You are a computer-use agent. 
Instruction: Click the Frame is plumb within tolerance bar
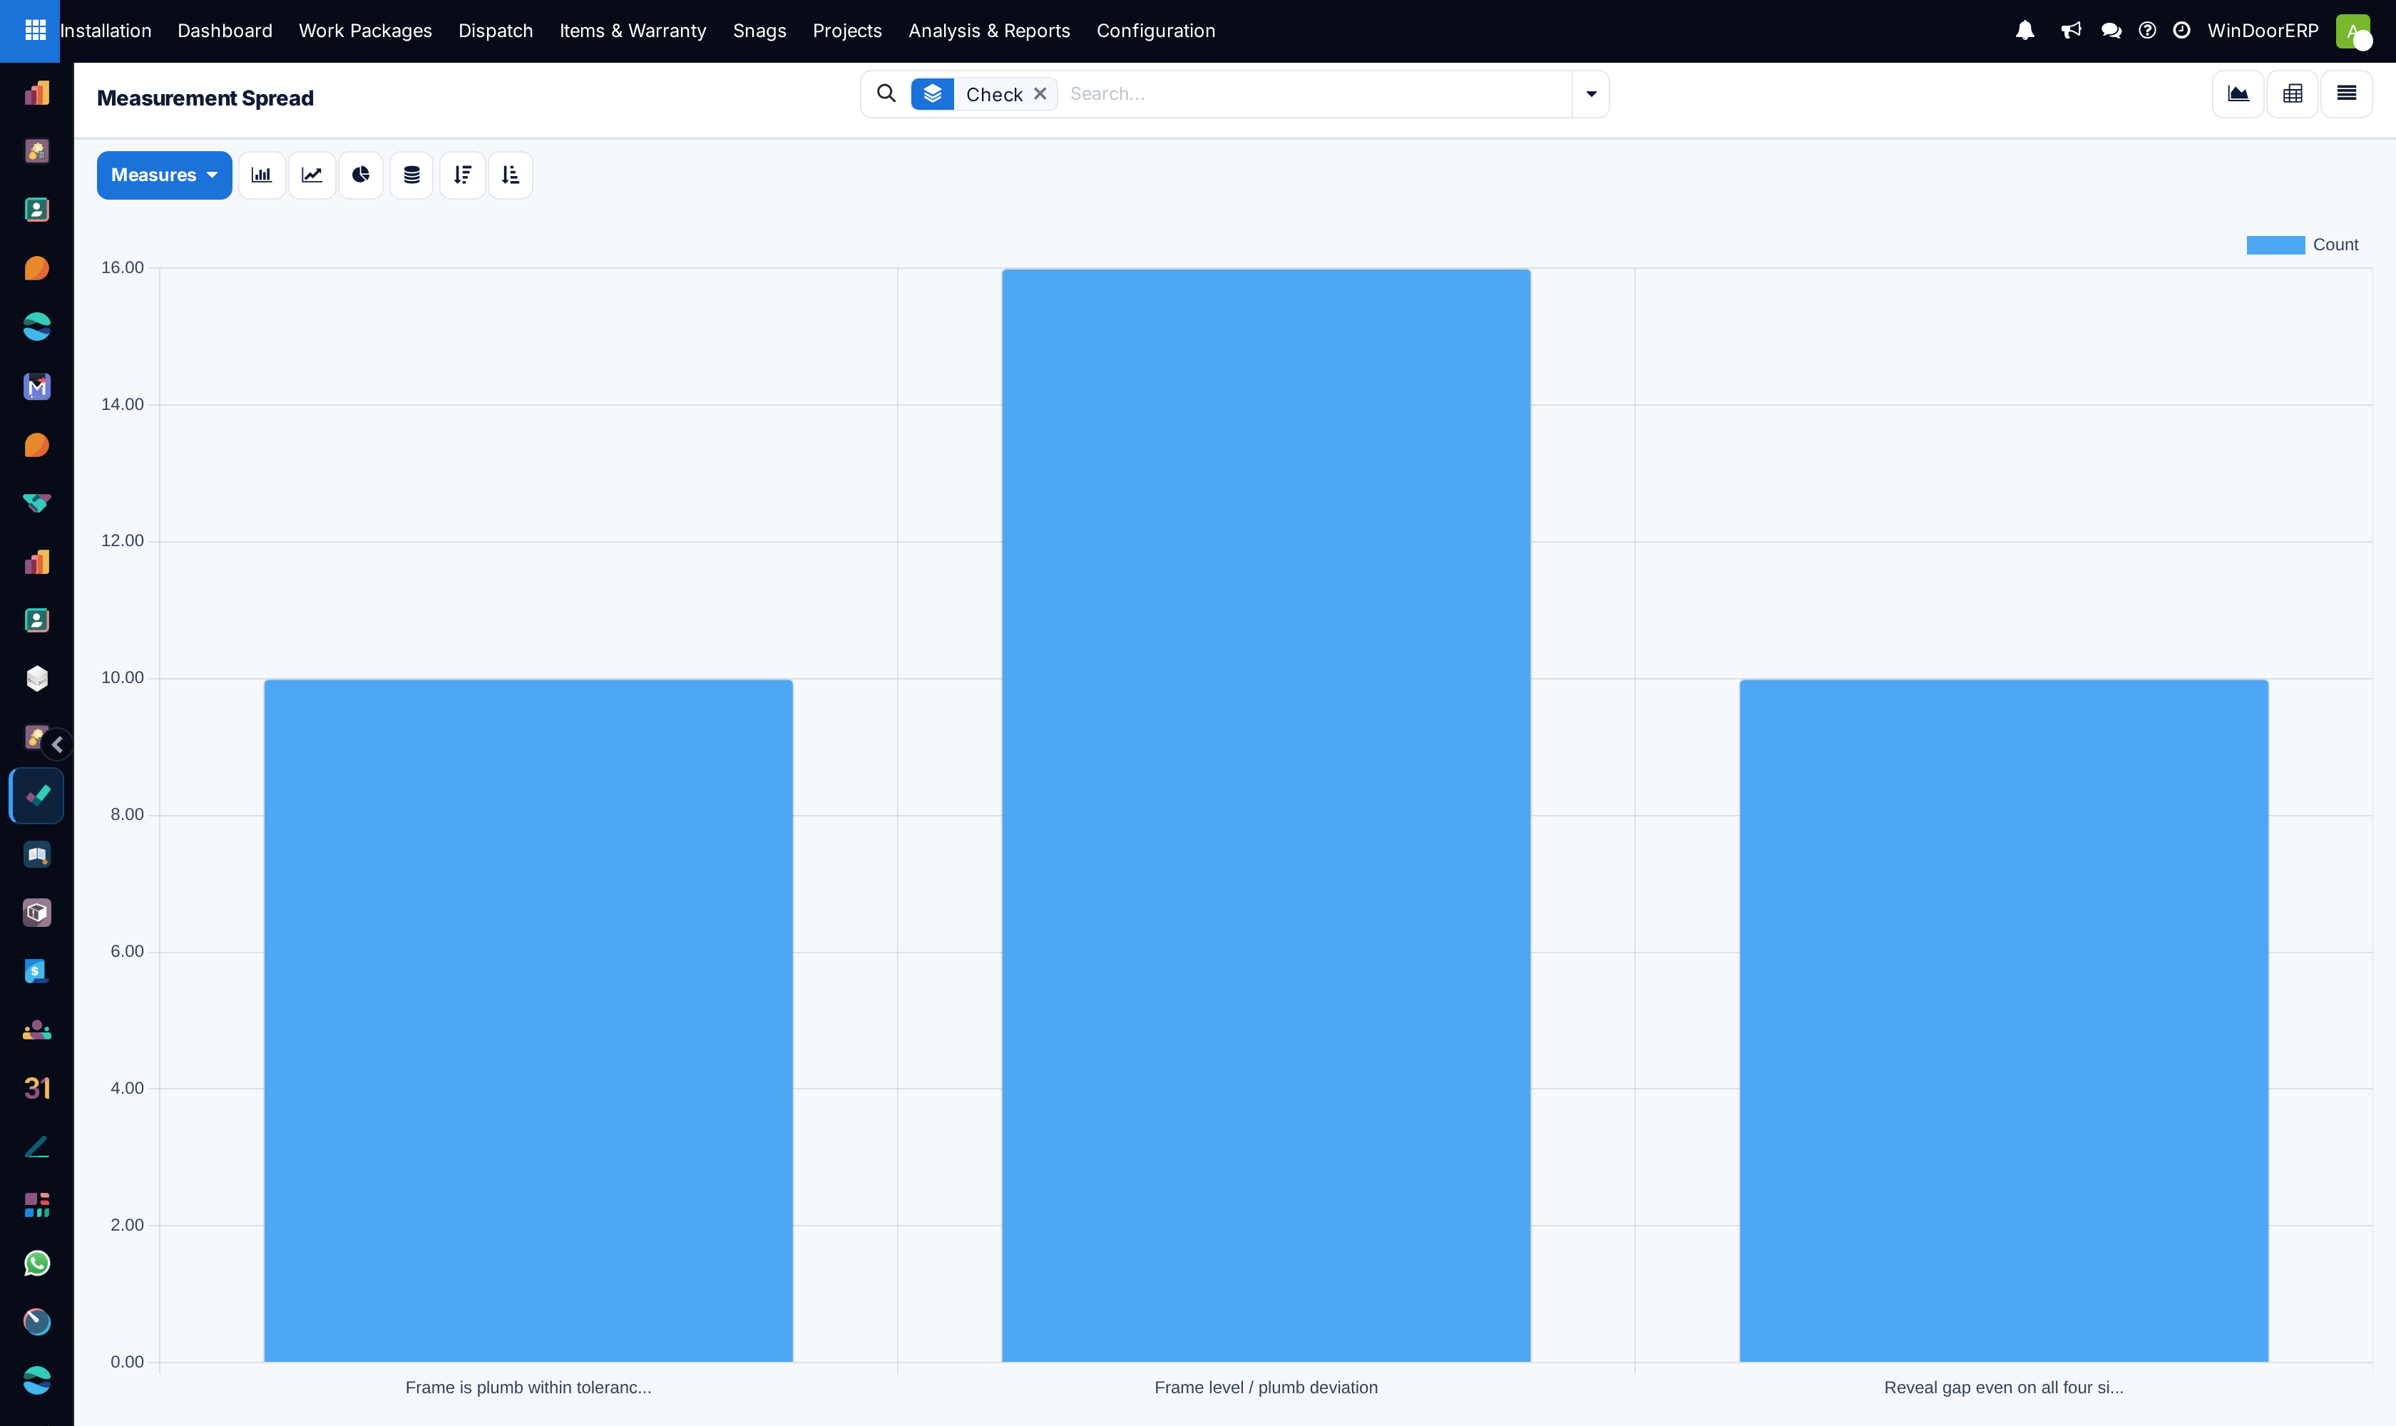pos(528,1020)
